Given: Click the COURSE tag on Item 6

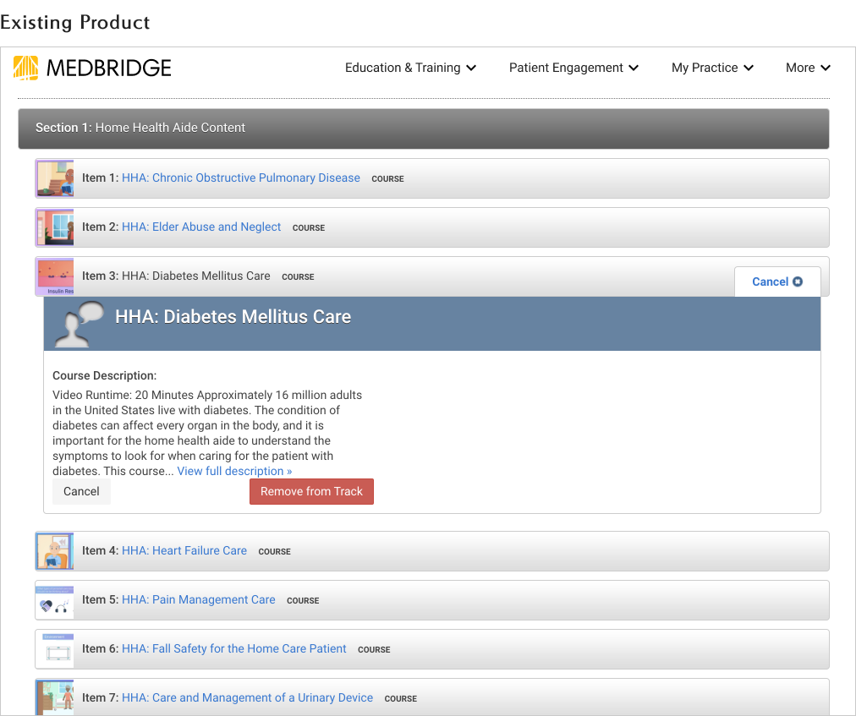Looking at the screenshot, I should click(x=374, y=650).
